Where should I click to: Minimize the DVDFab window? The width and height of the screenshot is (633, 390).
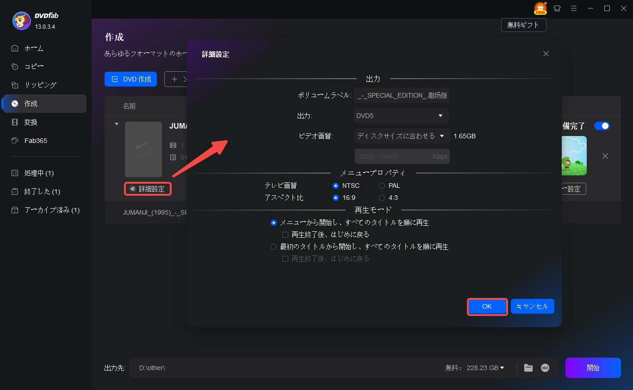click(x=590, y=9)
